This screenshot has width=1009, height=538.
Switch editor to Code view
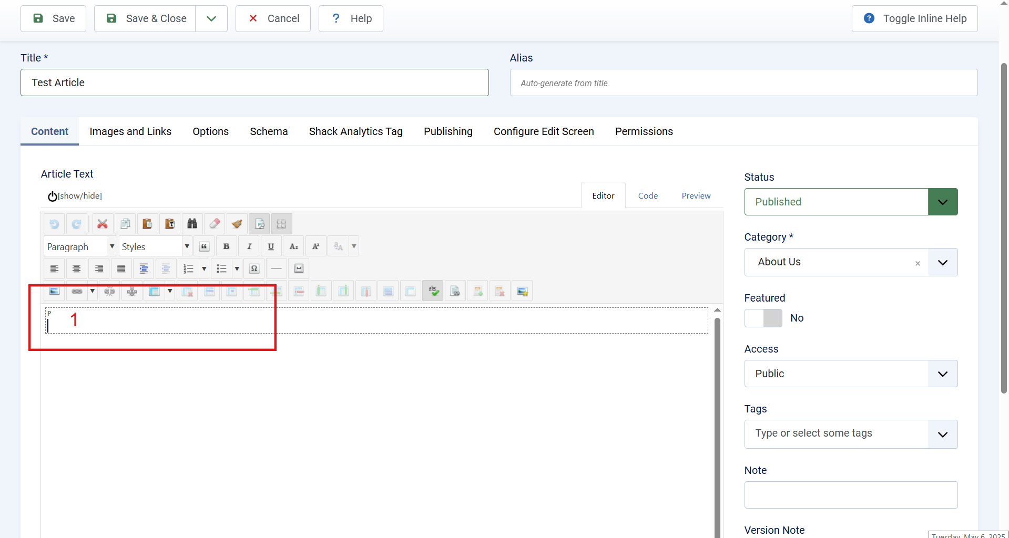pyautogui.click(x=648, y=195)
